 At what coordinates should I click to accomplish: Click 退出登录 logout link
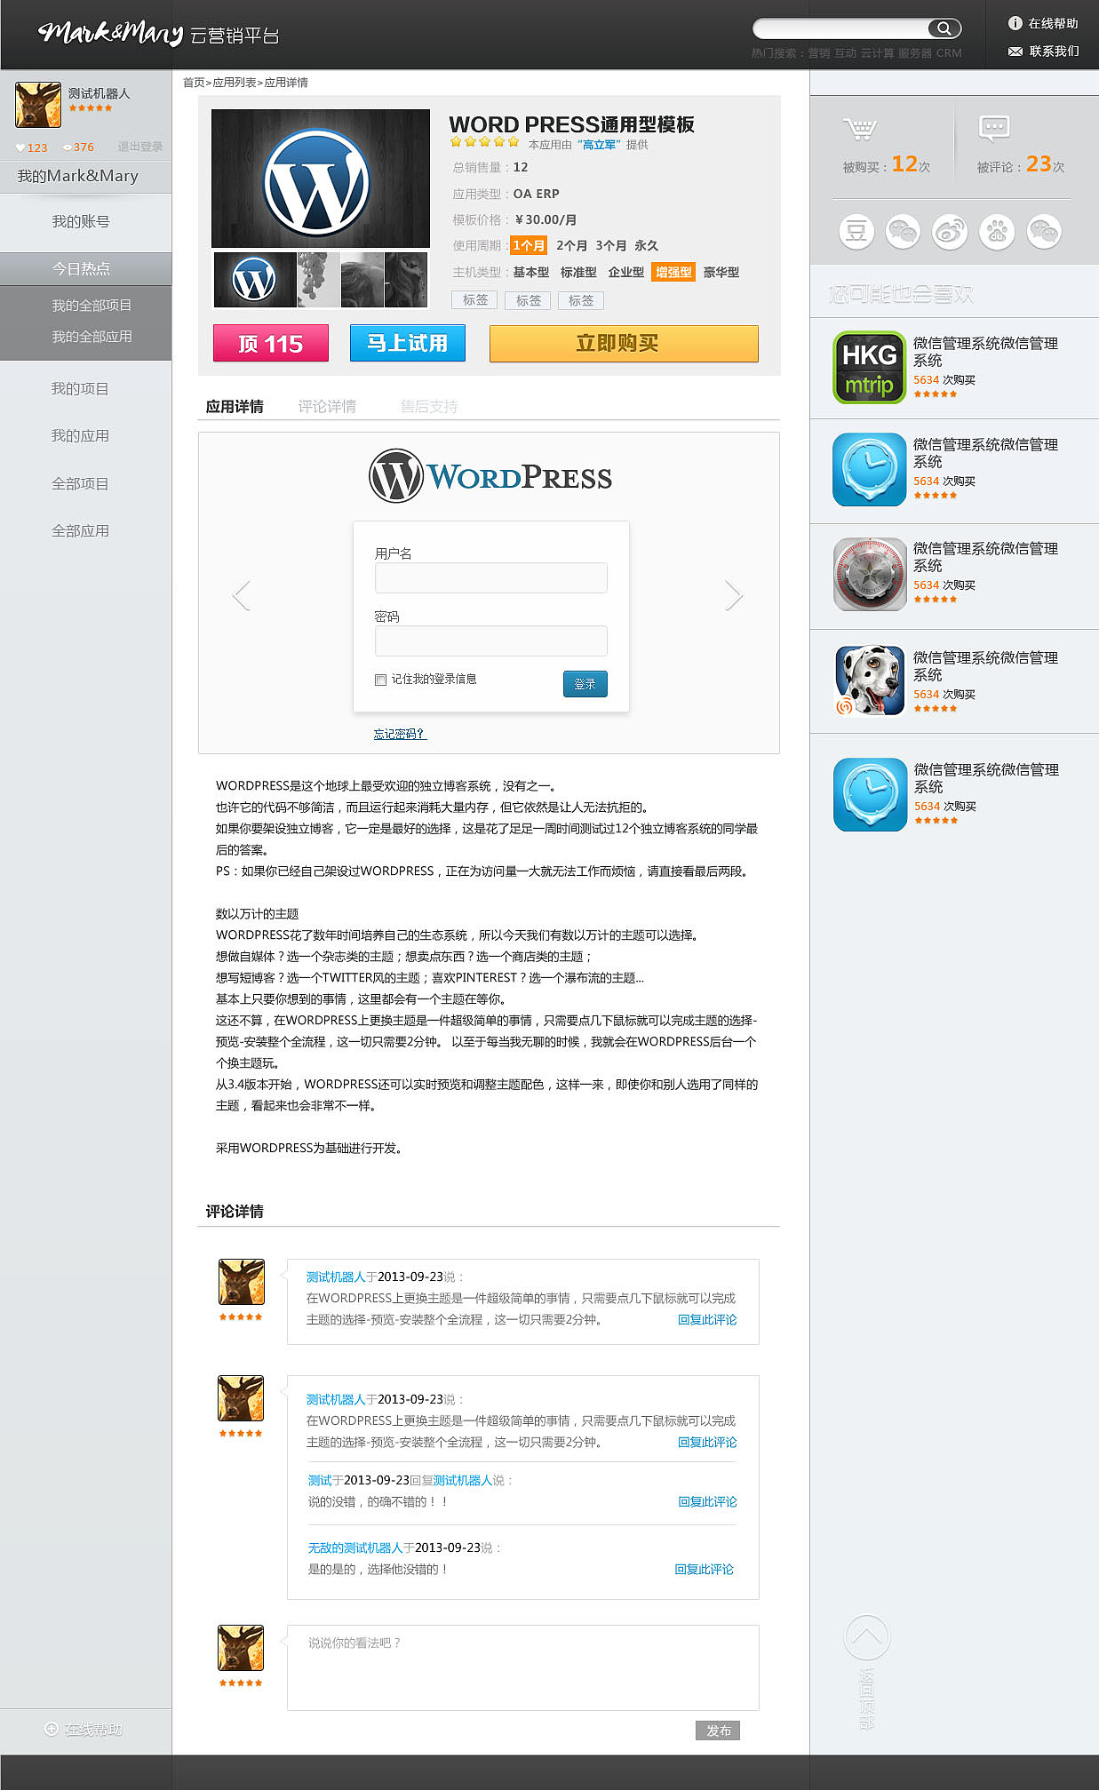click(140, 147)
